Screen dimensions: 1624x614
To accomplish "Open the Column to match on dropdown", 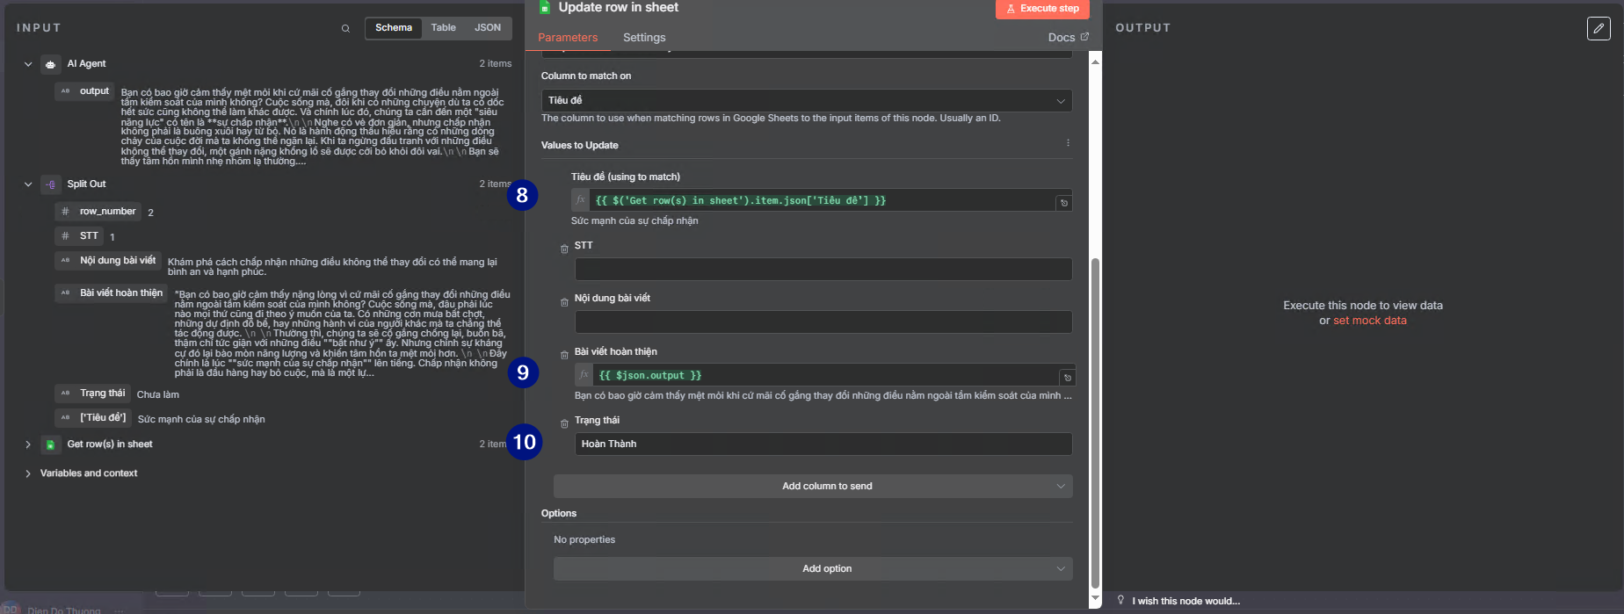I will click(806, 100).
